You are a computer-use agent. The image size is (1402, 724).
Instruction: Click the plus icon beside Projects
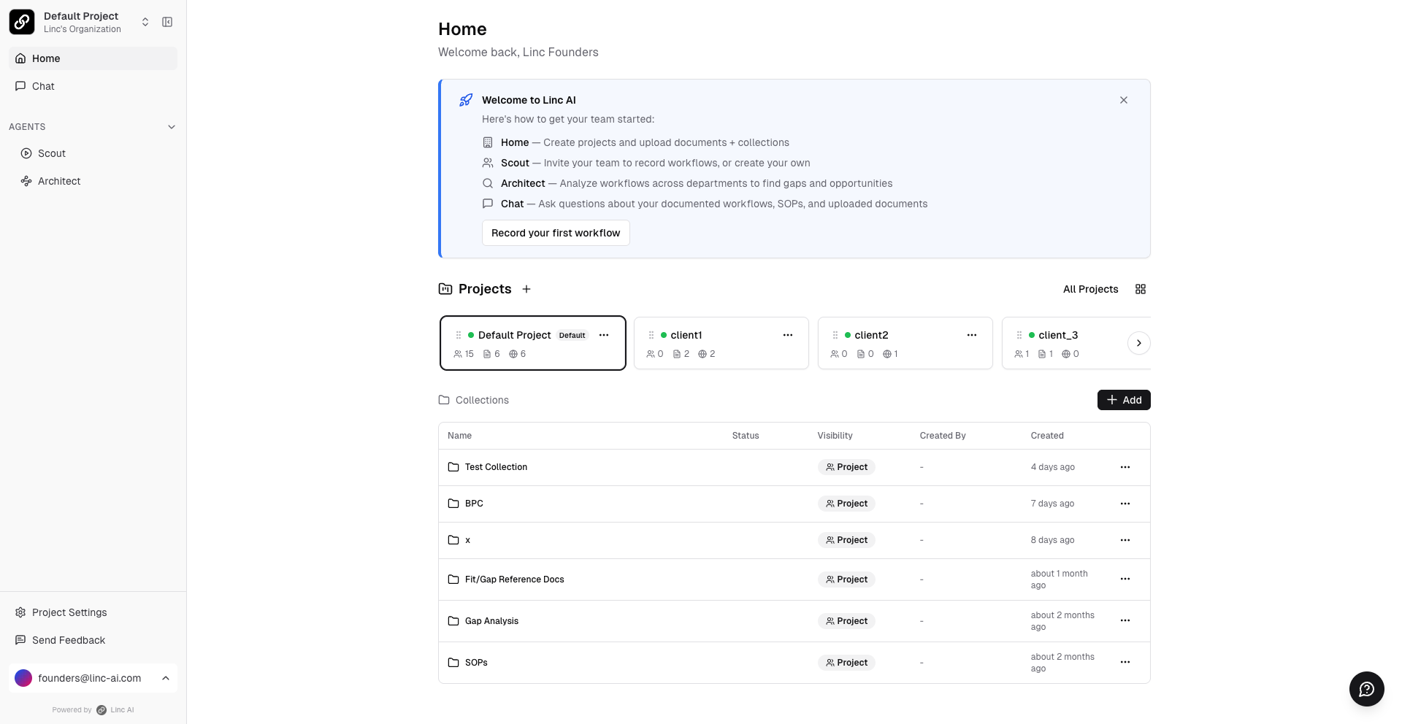pos(526,289)
